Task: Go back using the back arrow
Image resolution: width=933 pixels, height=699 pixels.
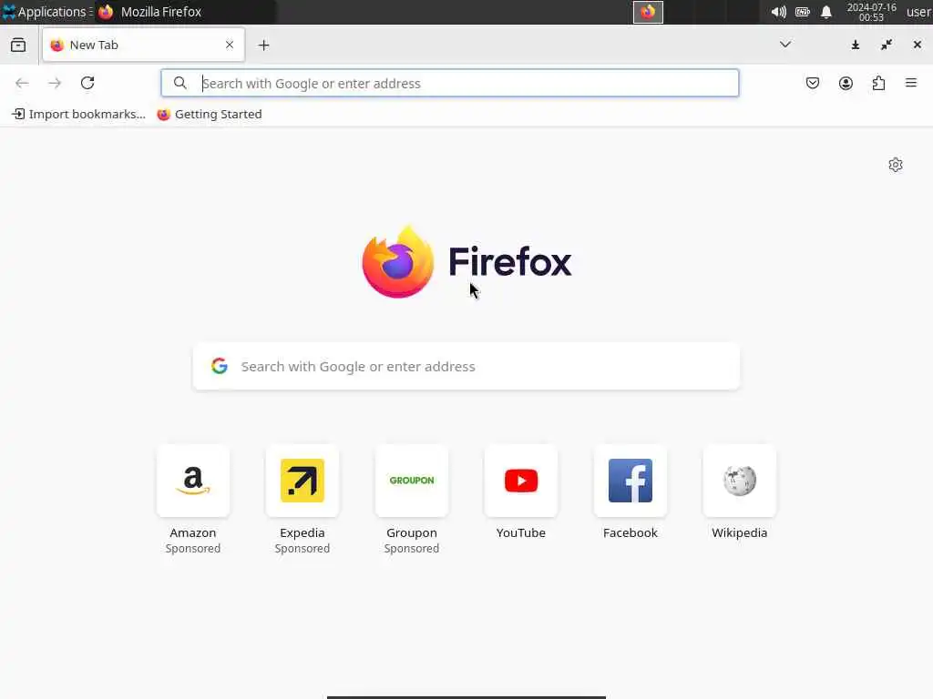Action: point(22,83)
